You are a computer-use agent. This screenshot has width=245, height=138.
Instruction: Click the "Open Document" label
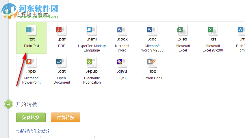coord(62,80)
